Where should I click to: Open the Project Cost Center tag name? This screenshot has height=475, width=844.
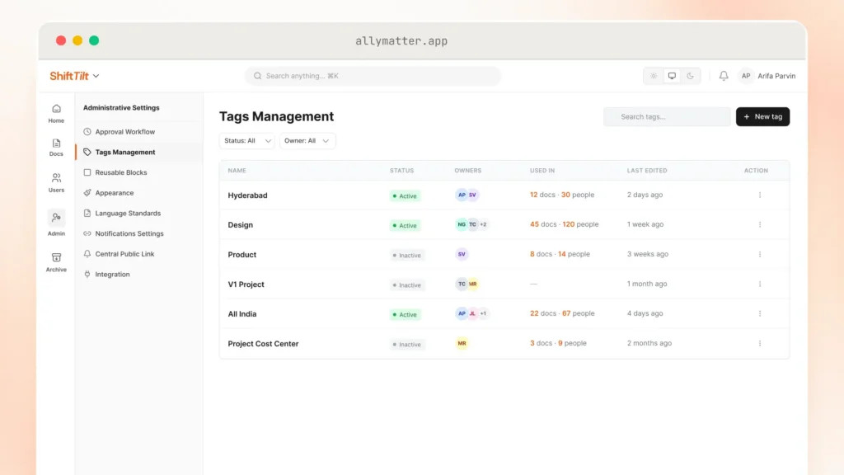tap(263, 344)
